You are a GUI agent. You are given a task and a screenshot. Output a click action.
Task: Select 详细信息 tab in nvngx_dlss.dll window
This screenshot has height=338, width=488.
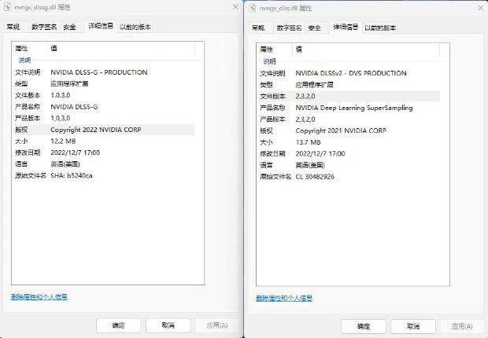[x=346, y=27]
